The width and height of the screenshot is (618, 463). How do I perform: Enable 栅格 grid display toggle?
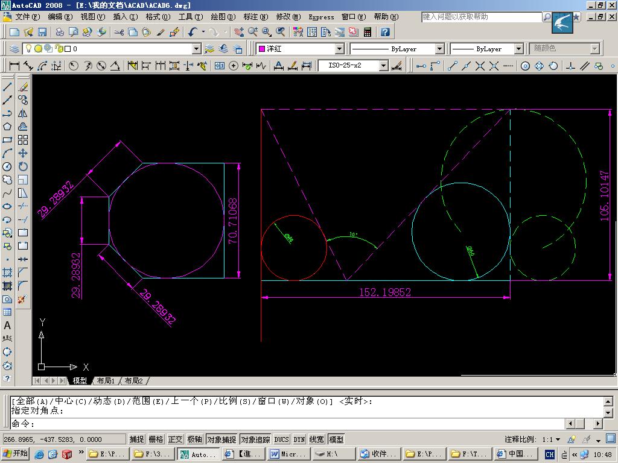[x=156, y=439]
